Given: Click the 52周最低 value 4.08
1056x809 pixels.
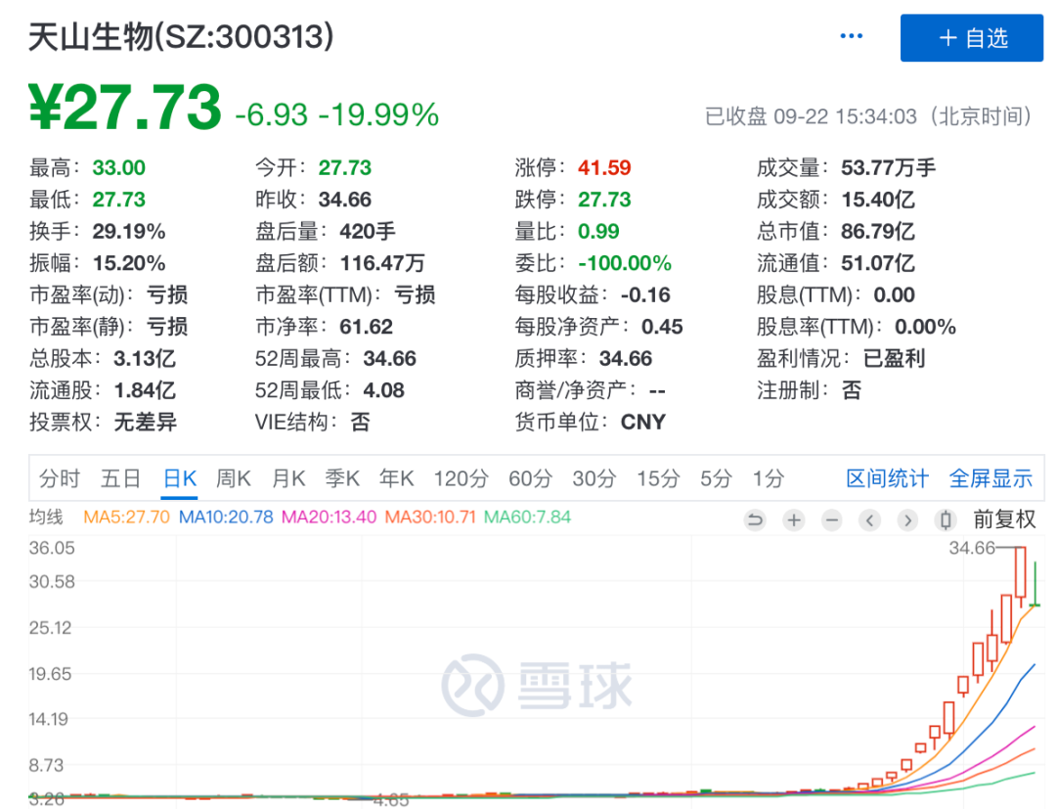Looking at the screenshot, I should click(x=384, y=390).
